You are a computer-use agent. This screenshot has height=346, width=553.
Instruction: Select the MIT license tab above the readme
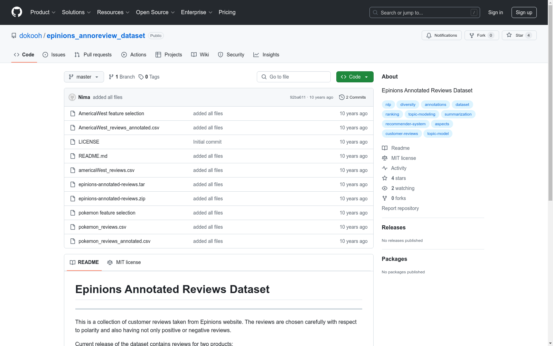(x=124, y=262)
